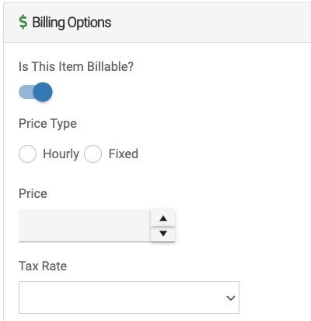
Task: Click the Price Type label
Action: pyautogui.click(x=47, y=124)
